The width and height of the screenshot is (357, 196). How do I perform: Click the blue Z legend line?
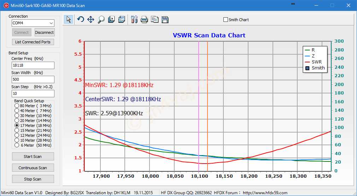307,56
